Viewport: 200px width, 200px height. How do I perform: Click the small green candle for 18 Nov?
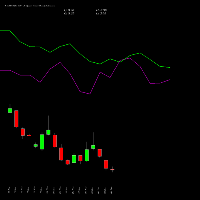(x=36, y=146)
